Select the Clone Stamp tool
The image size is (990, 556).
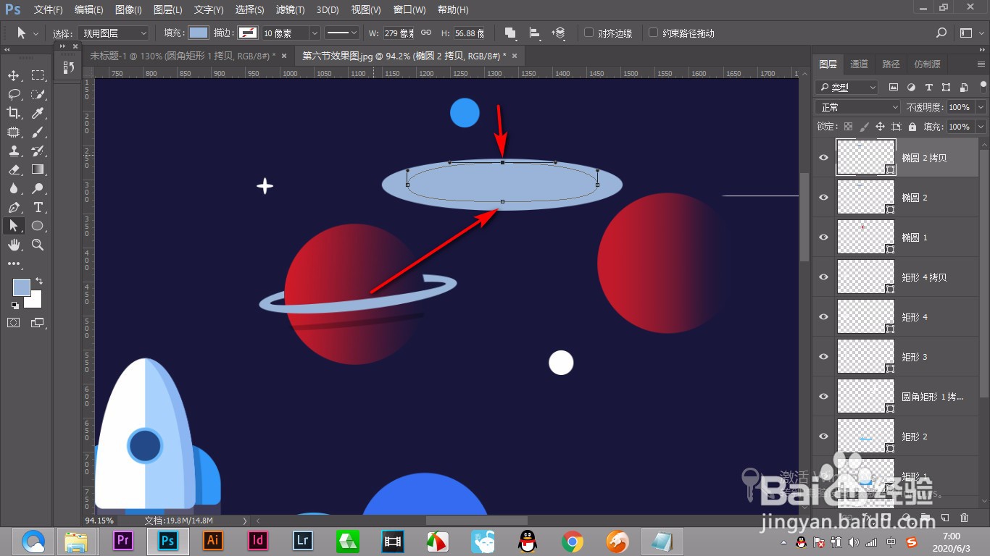13,151
